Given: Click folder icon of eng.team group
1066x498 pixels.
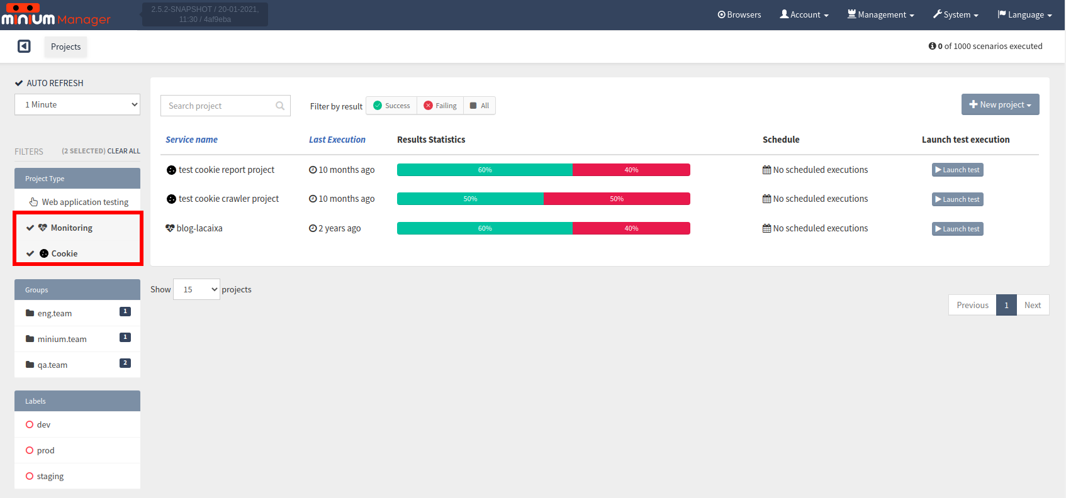Looking at the screenshot, I should pyautogui.click(x=30, y=313).
